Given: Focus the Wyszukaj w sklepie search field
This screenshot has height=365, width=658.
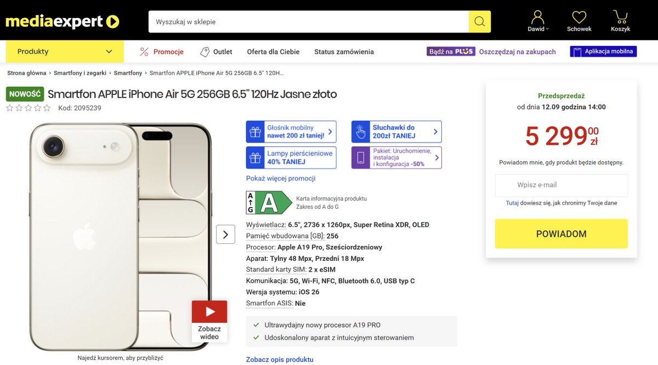Looking at the screenshot, I should (308, 22).
